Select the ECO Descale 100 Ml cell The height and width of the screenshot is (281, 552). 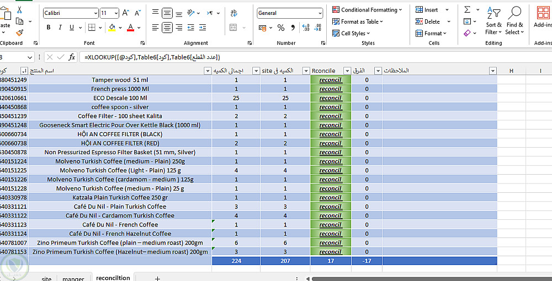click(x=120, y=98)
